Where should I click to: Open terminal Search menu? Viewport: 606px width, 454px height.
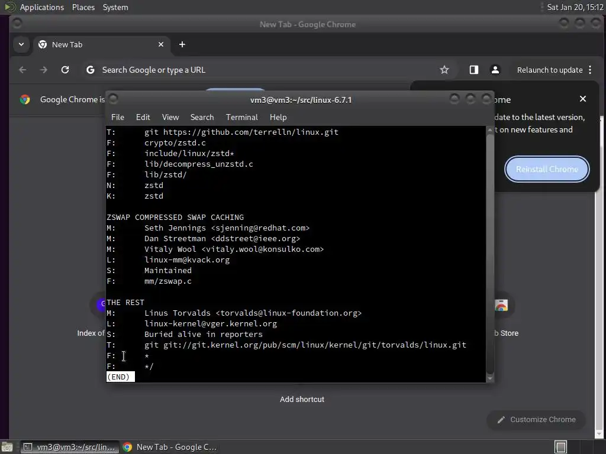pyautogui.click(x=202, y=117)
